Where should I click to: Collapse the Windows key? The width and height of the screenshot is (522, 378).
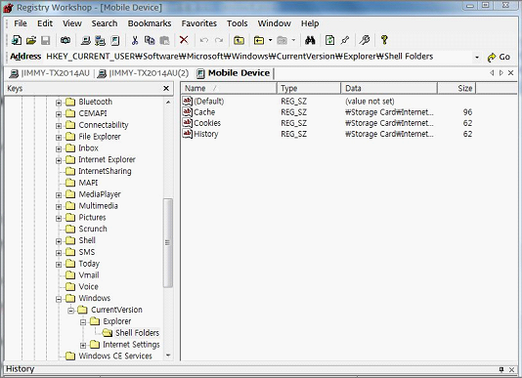coord(59,299)
